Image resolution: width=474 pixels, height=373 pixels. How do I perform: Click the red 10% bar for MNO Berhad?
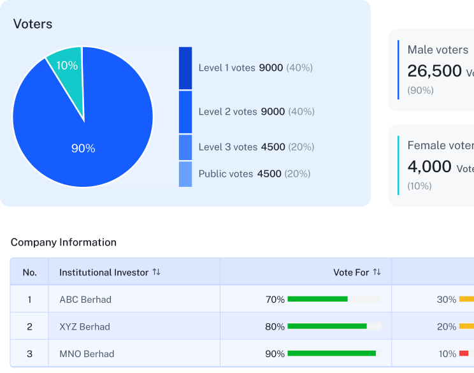click(464, 353)
